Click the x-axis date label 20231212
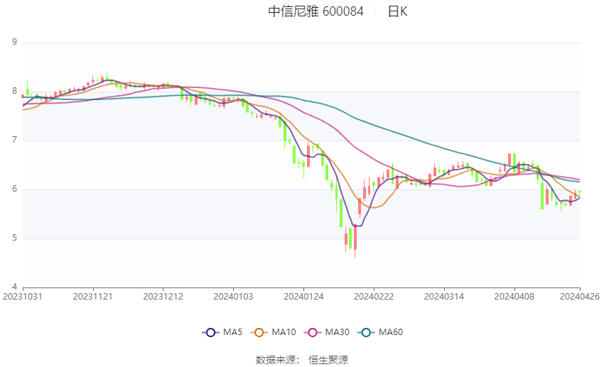 (x=163, y=297)
